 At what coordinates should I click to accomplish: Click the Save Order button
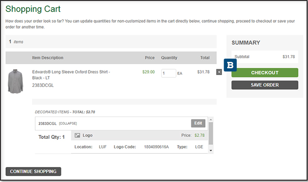[x=265, y=85]
